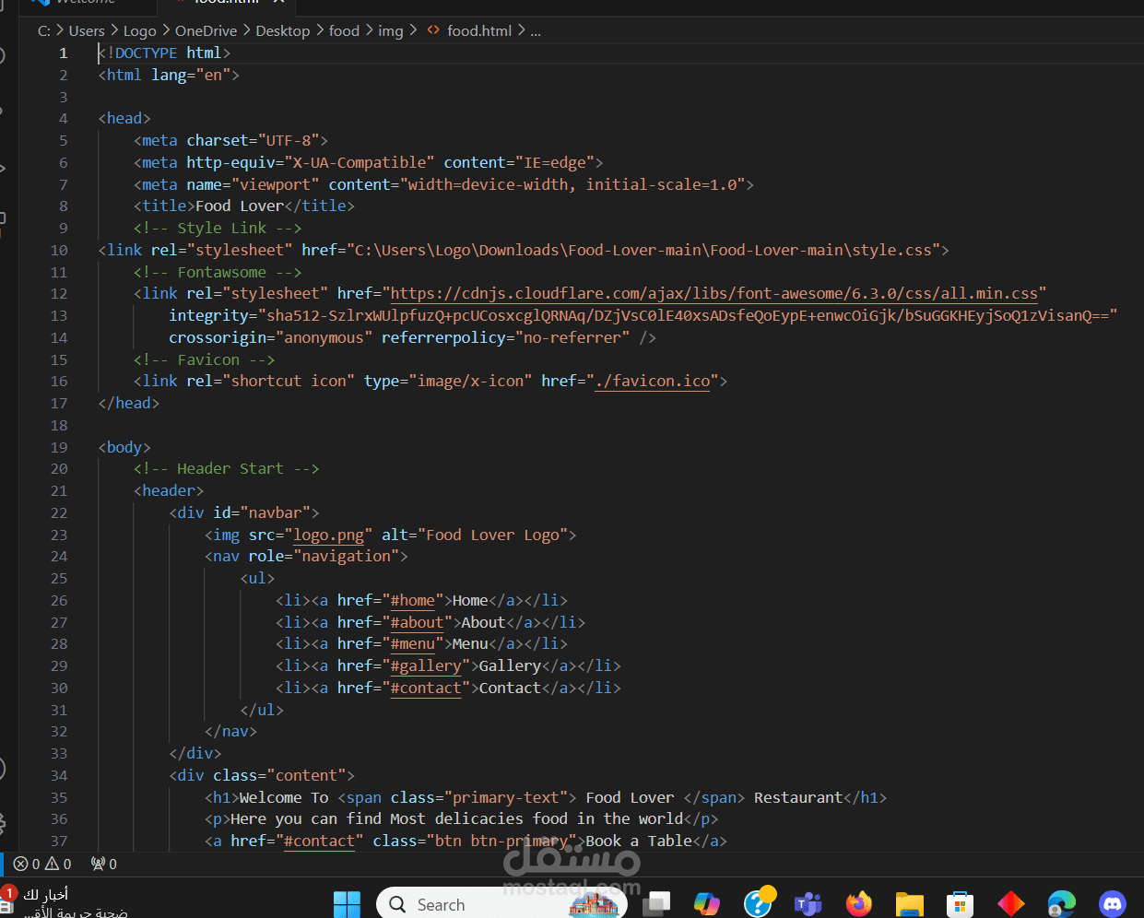This screenshot has width=1144, height=918.
Task: Open forwarded ports indicator in status bar
Action: 104,864
